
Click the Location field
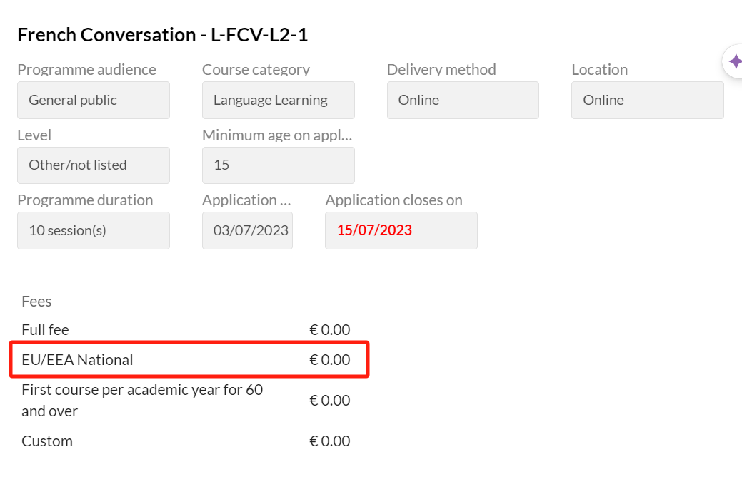click(x=647, y=100)
